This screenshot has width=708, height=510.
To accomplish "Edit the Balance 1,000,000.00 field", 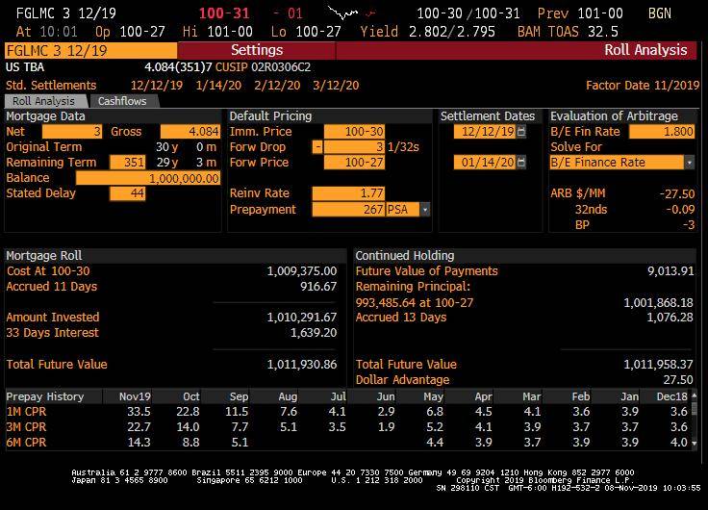I will [x=147, y=178].
